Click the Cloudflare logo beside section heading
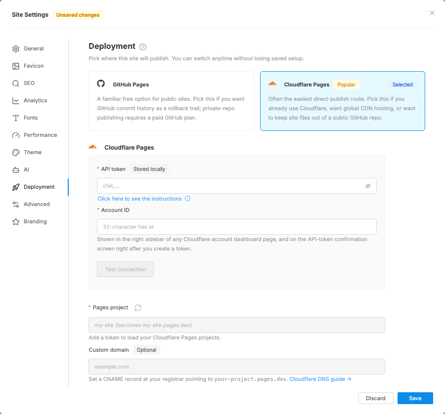445x414 pixels. tap(92, 147)
